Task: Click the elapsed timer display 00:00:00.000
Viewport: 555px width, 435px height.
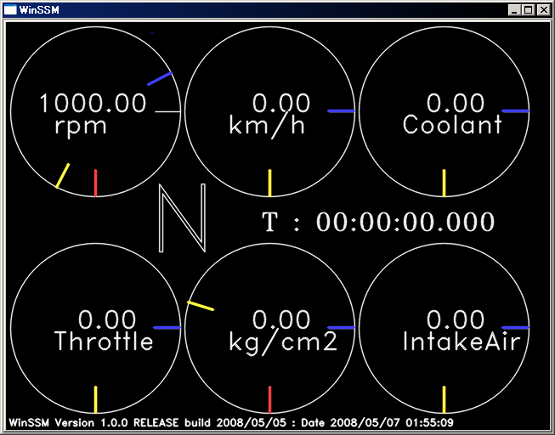Action: [405, 223]
